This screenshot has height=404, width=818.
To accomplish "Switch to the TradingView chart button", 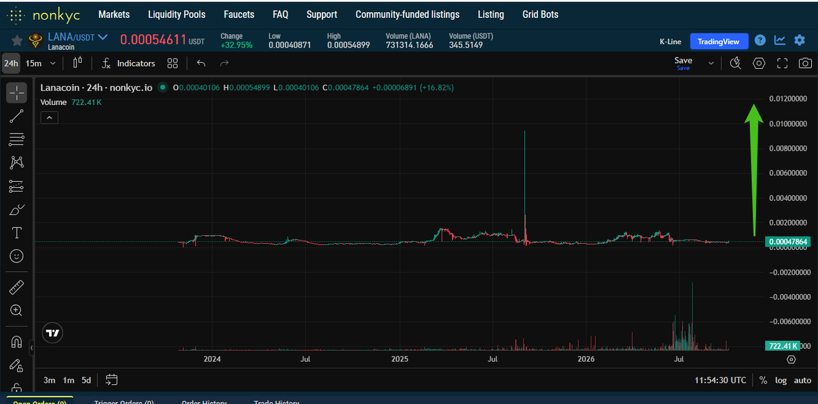I will click(x=718, y=42).
